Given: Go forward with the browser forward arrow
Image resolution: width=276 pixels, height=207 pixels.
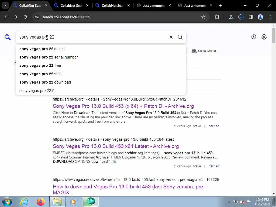Looking at the screenshot, I should pyautogui.click(x=16, y=17).
